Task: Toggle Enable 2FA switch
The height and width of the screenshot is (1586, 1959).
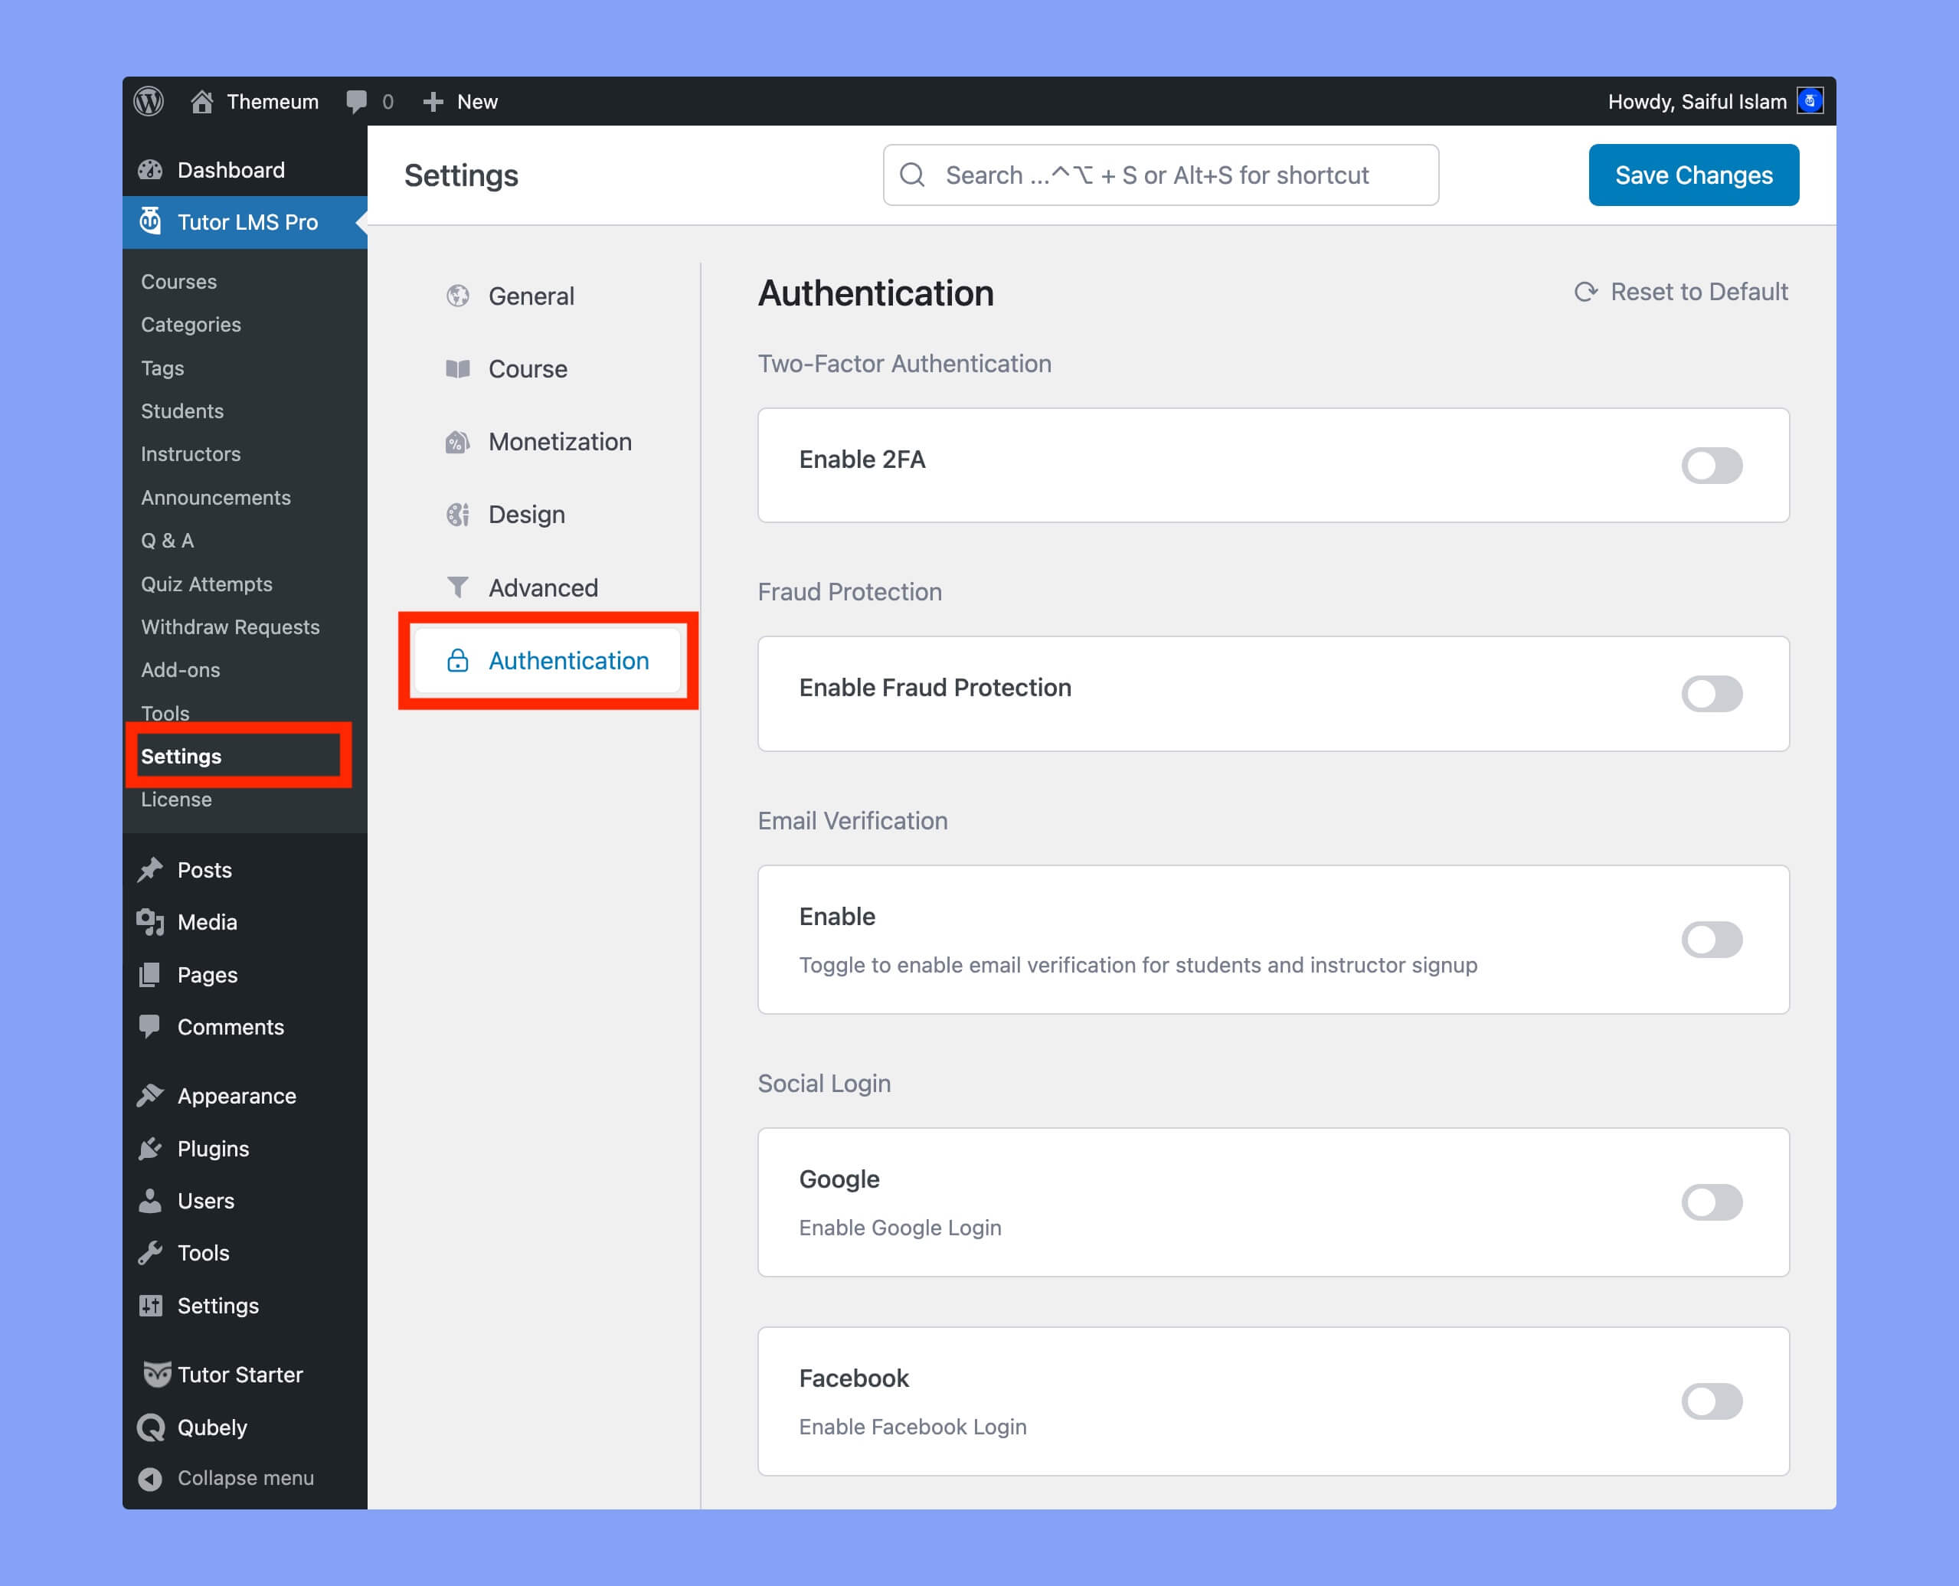Action: point(1712,466)
